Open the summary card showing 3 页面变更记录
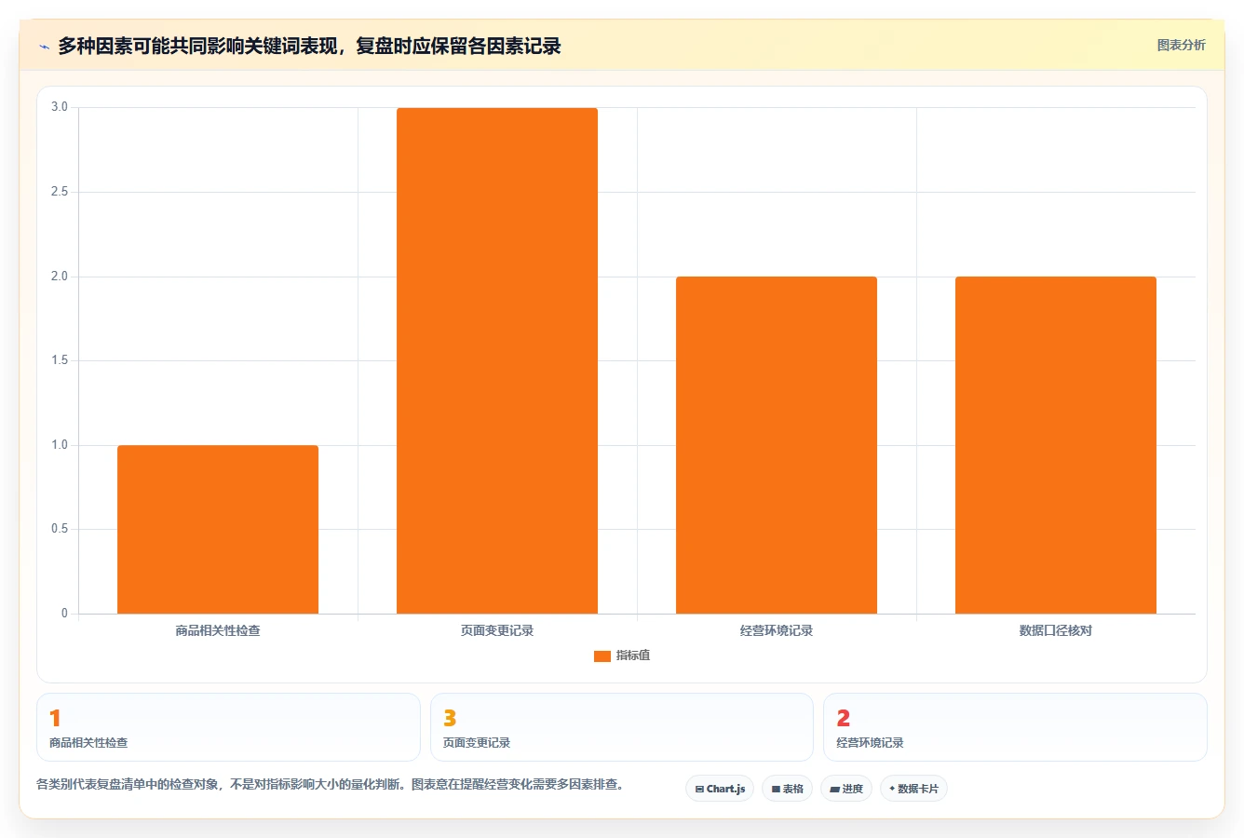The image size is (1244, 838). [x=622, y=727]
